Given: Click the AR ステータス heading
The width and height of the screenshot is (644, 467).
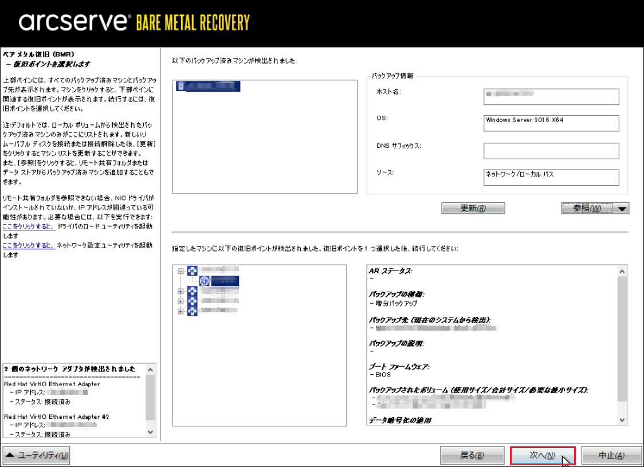Looking at the screenshot, I should coord(390,270).
